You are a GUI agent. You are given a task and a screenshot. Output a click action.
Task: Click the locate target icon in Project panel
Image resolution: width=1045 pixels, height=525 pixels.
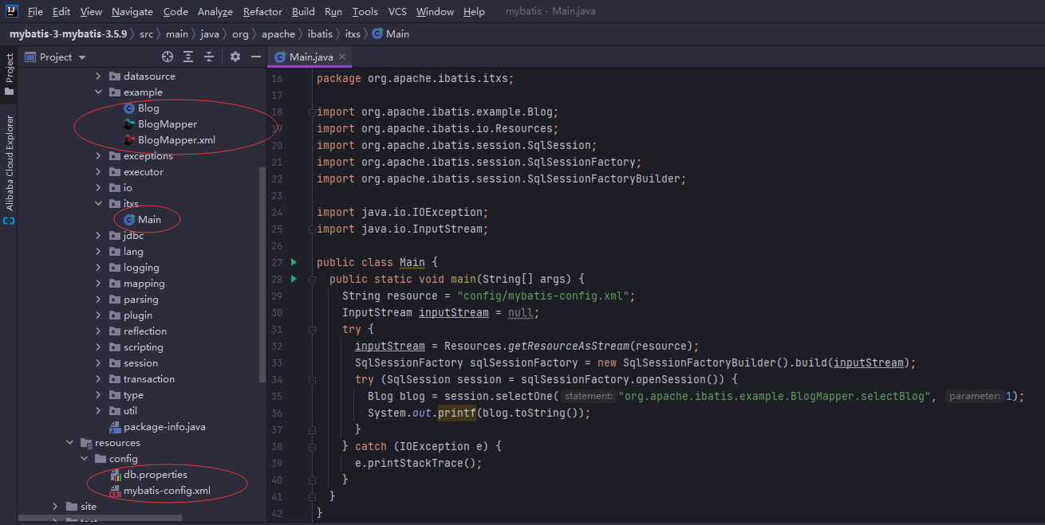point(168,57)
